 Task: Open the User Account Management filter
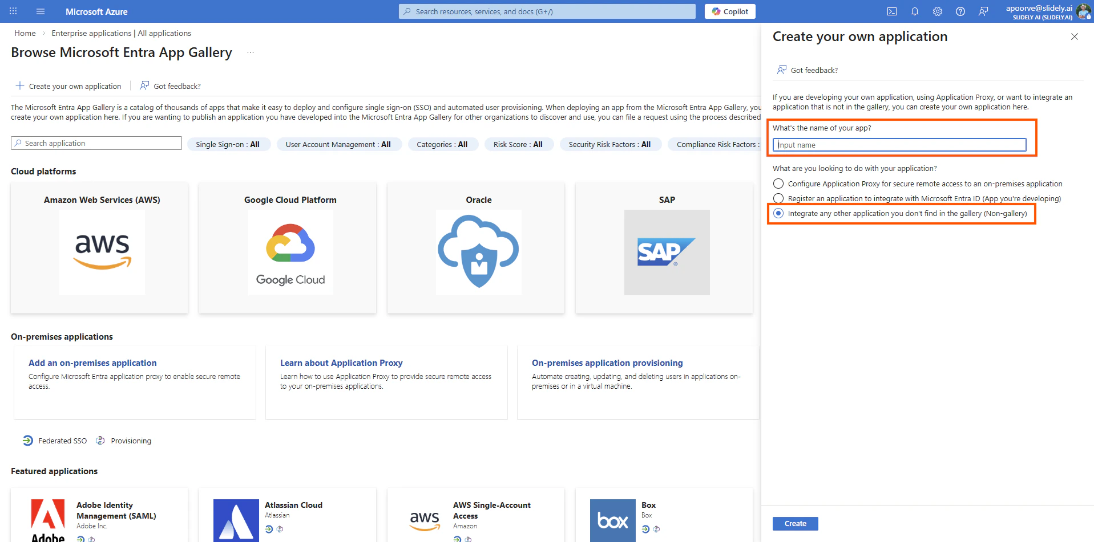click(x=338, y=144)
